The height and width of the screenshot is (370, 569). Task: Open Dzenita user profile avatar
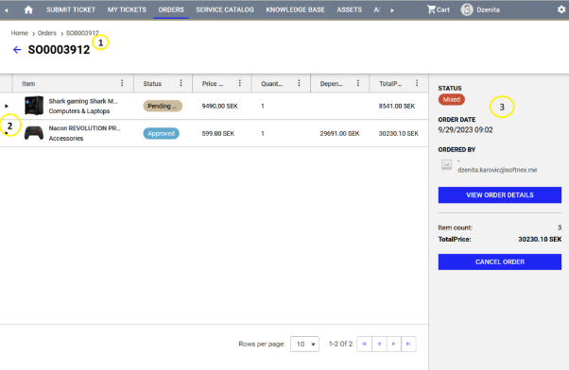[x=467, y=9]
